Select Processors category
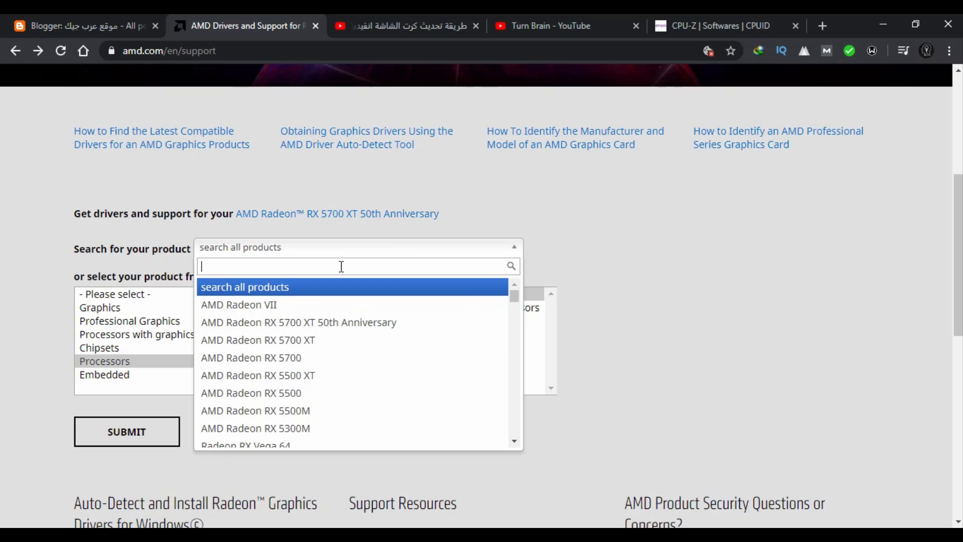Viewport: 963px width, 542px height. pos(134,361)
